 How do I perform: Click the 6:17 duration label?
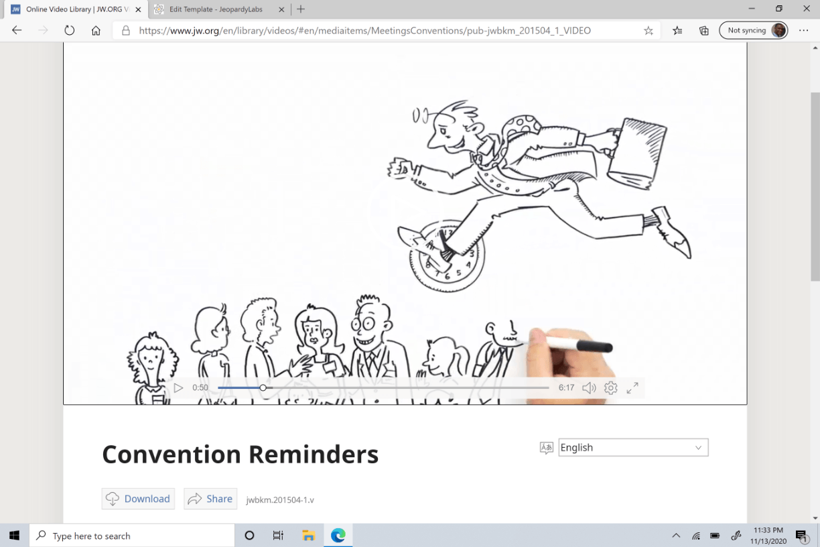567,387
